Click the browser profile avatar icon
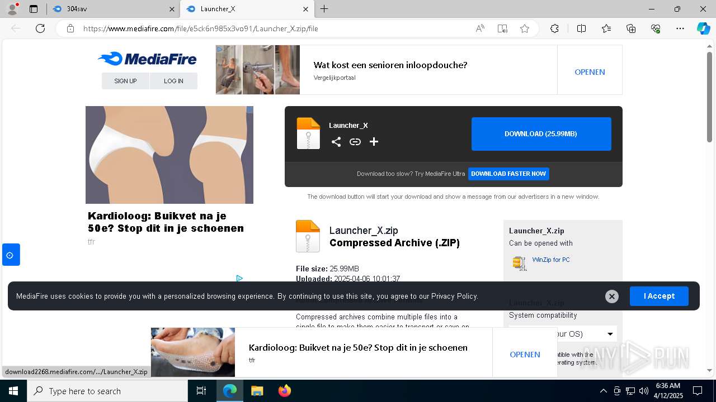 [12, 9]
